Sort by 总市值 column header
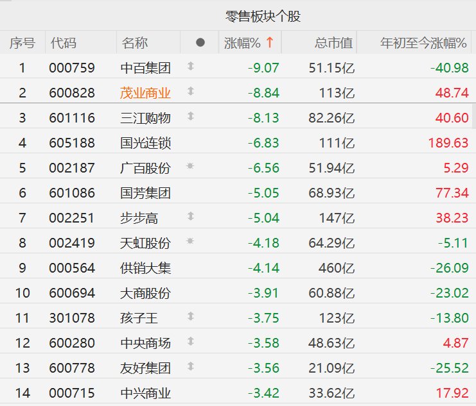The height and width of the screenshot is (406, 476). coord(333,43)
